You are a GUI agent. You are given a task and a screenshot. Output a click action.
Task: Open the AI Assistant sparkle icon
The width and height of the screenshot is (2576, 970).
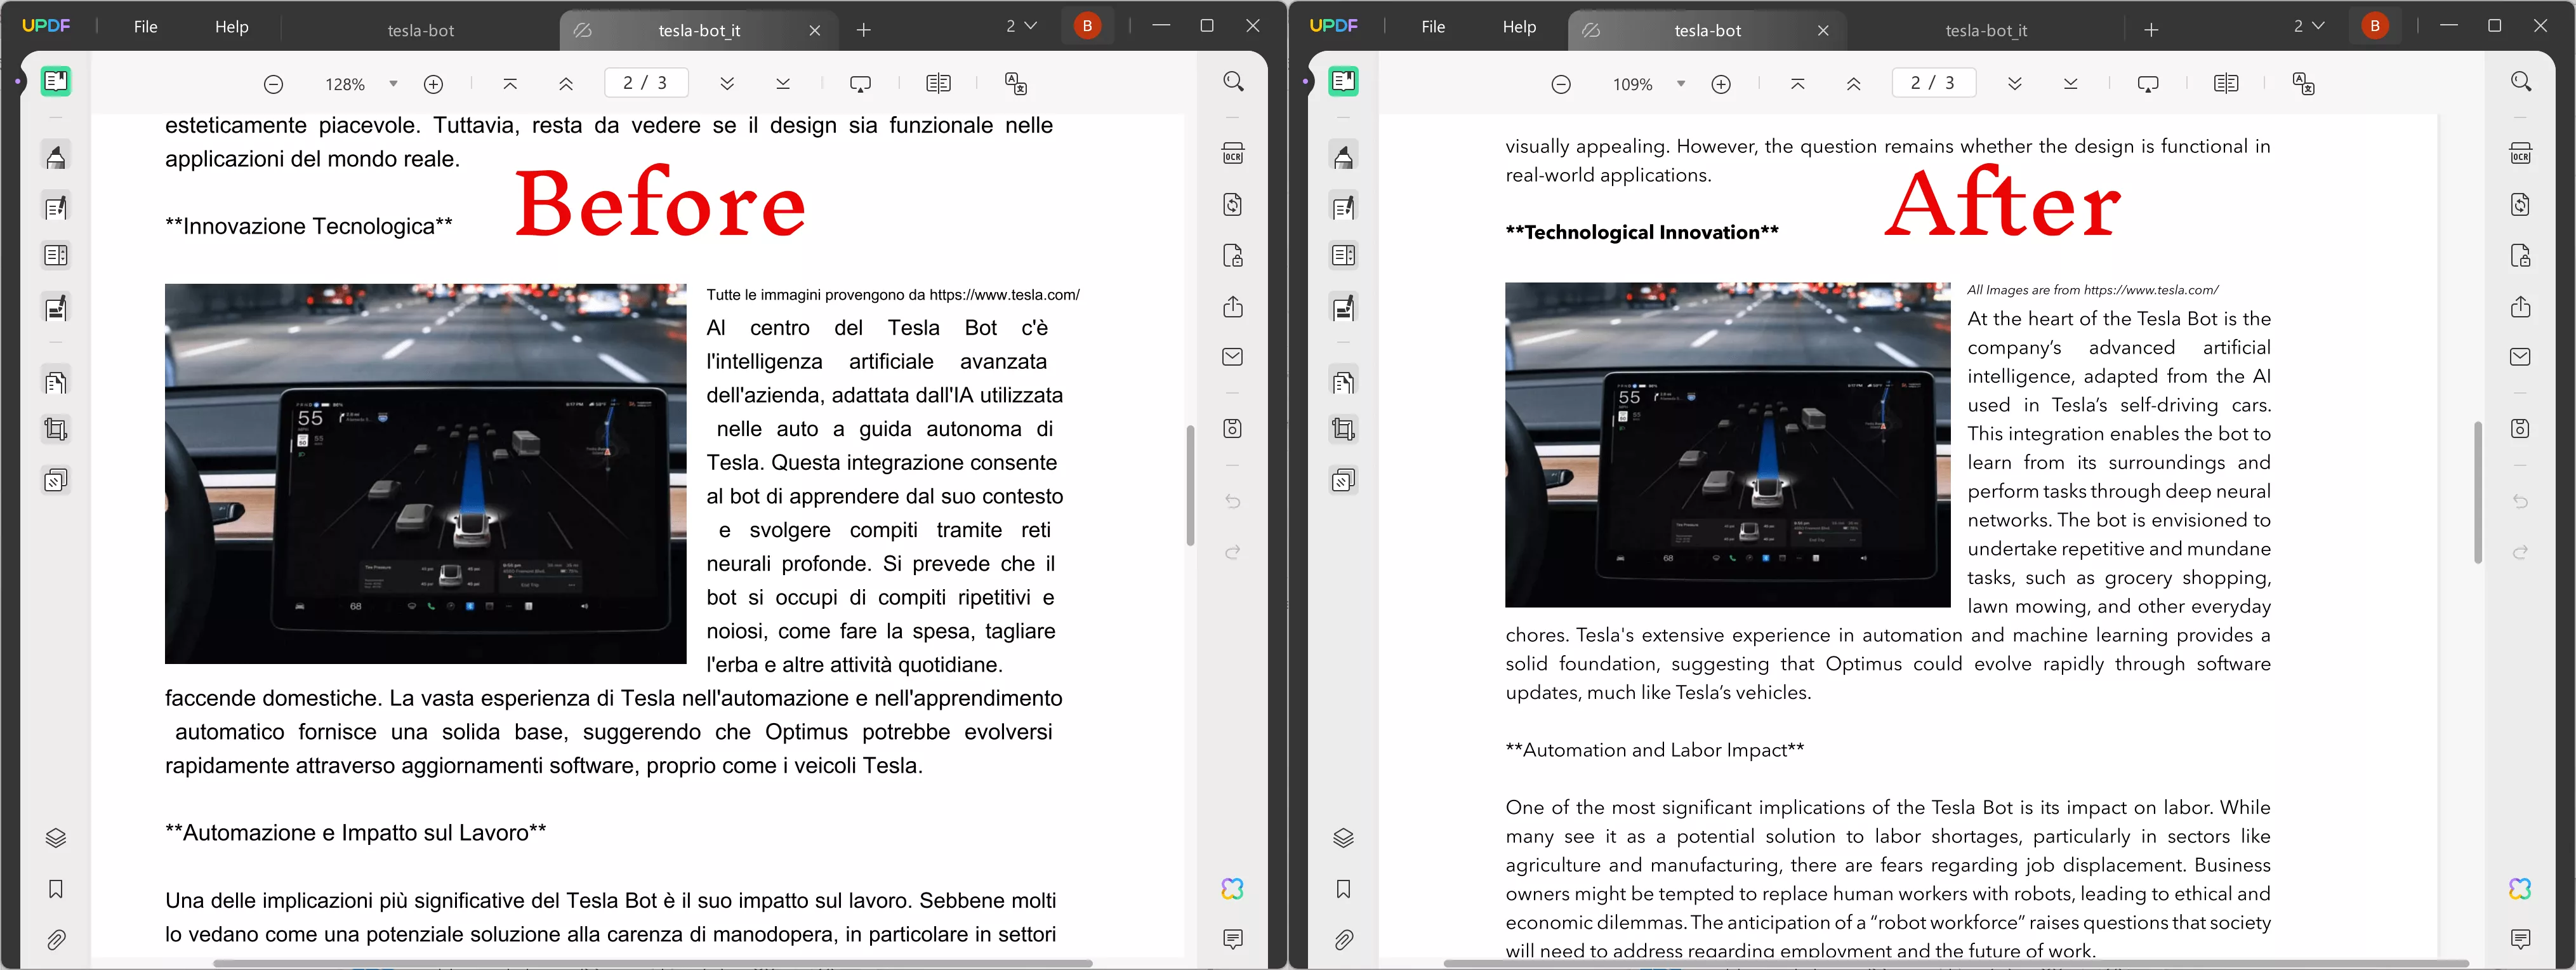pos(1232,888)
